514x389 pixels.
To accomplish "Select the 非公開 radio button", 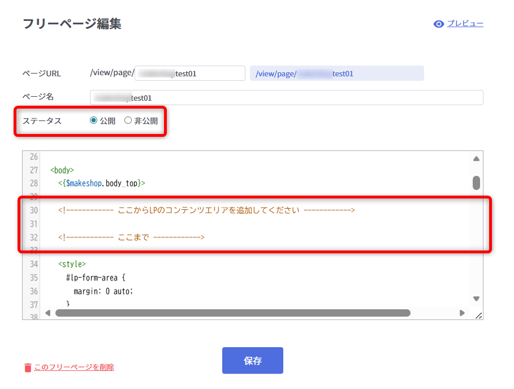I will (x=128, y=120).
